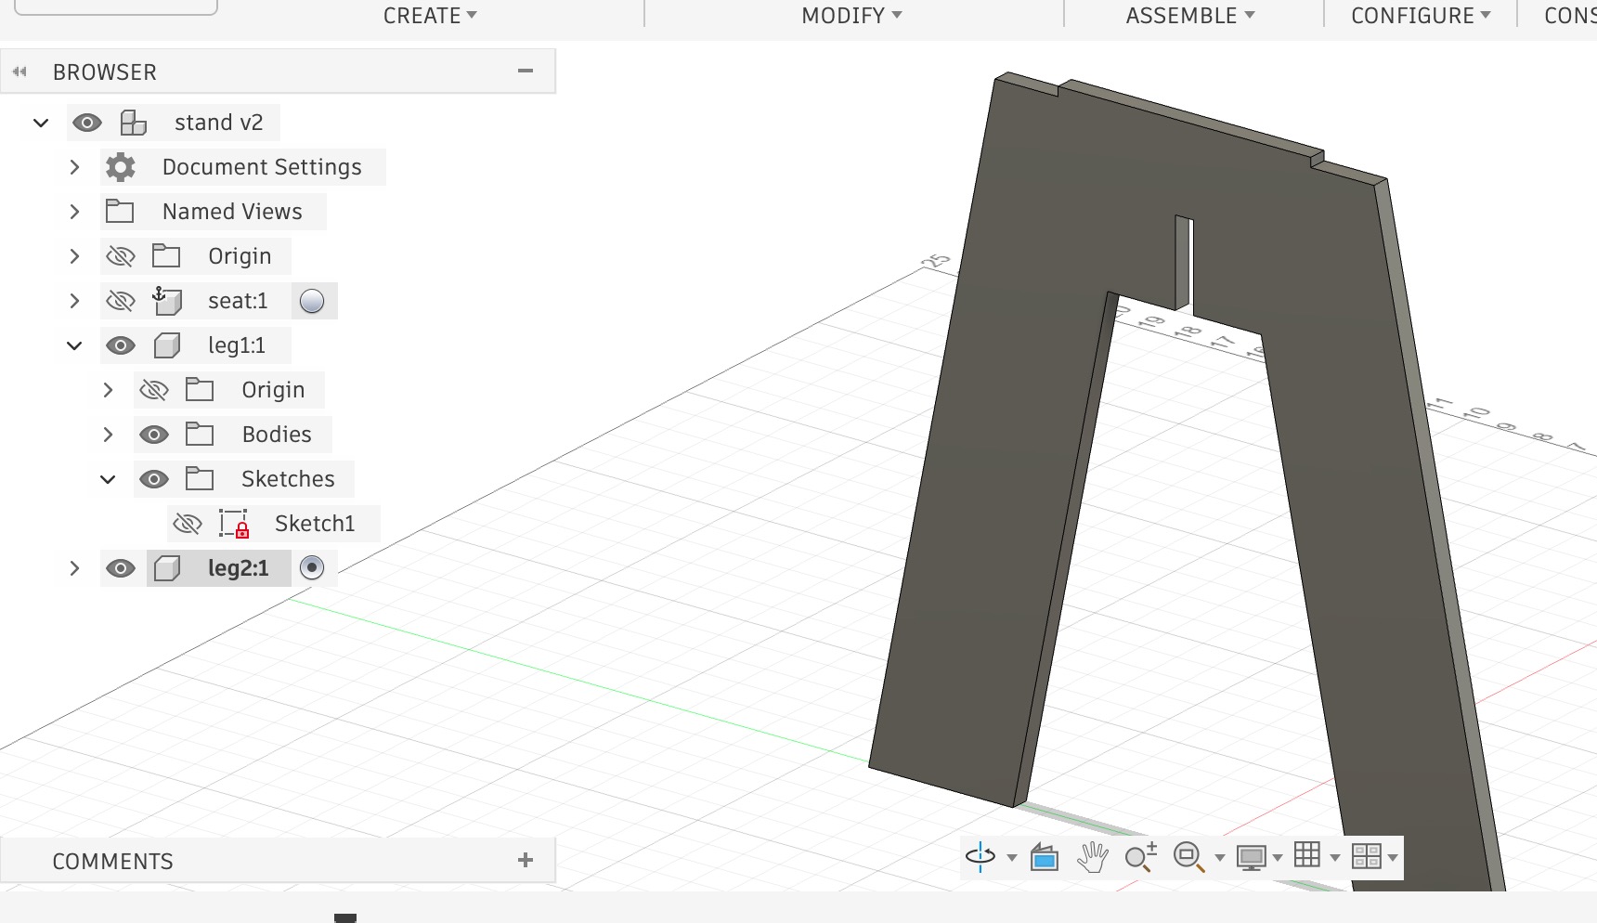
Task: Expand the leg2:1 component node
Action: tap(74, 568)
